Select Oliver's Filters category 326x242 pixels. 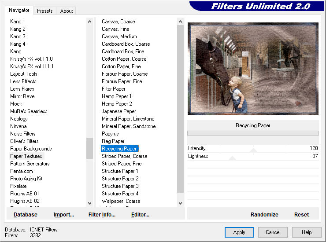click(x=24, y=141)
